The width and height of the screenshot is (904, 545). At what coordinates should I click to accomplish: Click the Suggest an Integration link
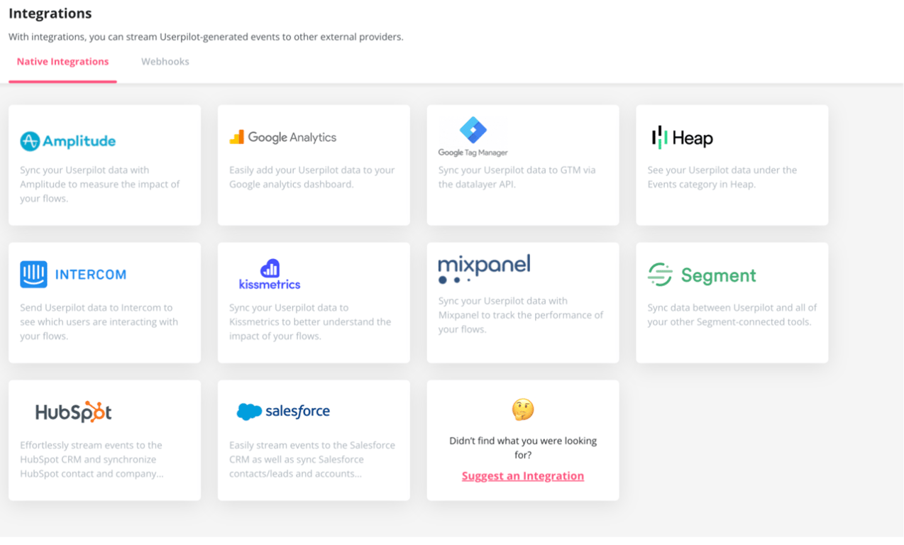523,476
